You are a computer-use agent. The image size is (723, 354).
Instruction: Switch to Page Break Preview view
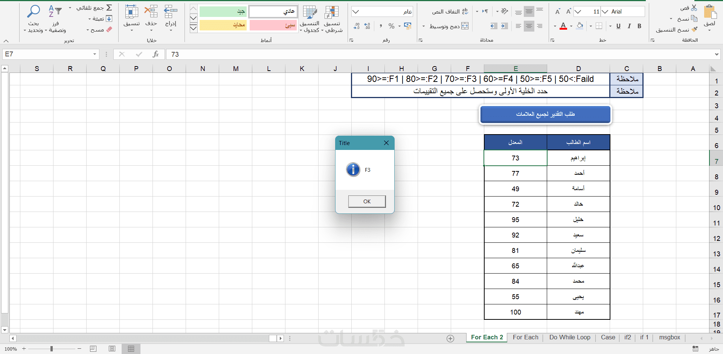93,349
